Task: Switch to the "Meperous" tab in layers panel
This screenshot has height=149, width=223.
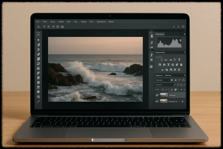Action: coord(159,75)
